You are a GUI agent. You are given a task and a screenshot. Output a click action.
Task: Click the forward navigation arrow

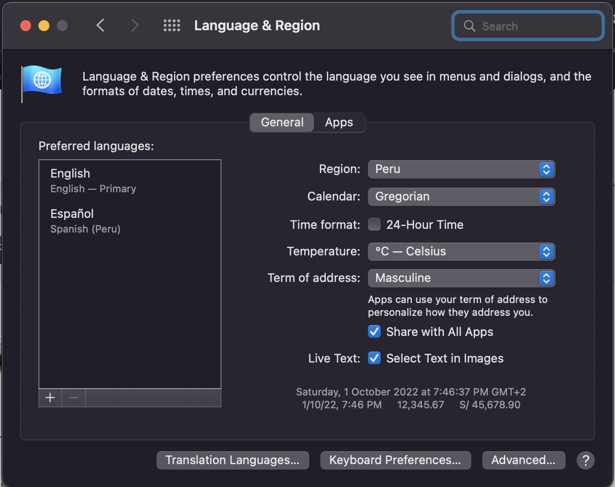tap(134, 25)
